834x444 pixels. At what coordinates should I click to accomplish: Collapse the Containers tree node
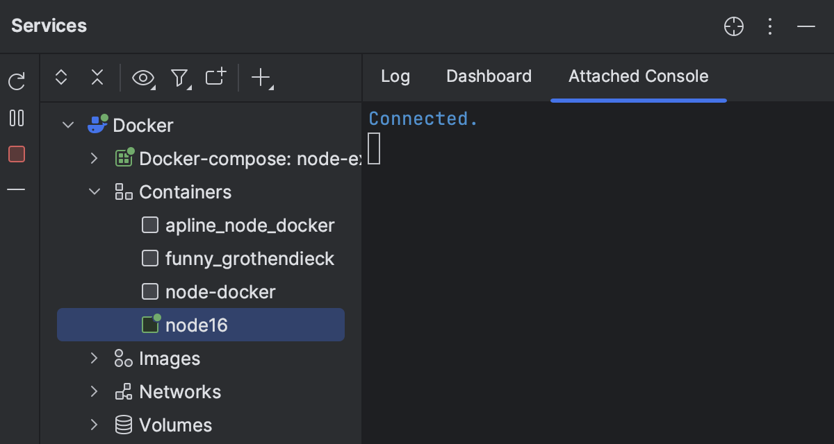(x=95, y=191)
